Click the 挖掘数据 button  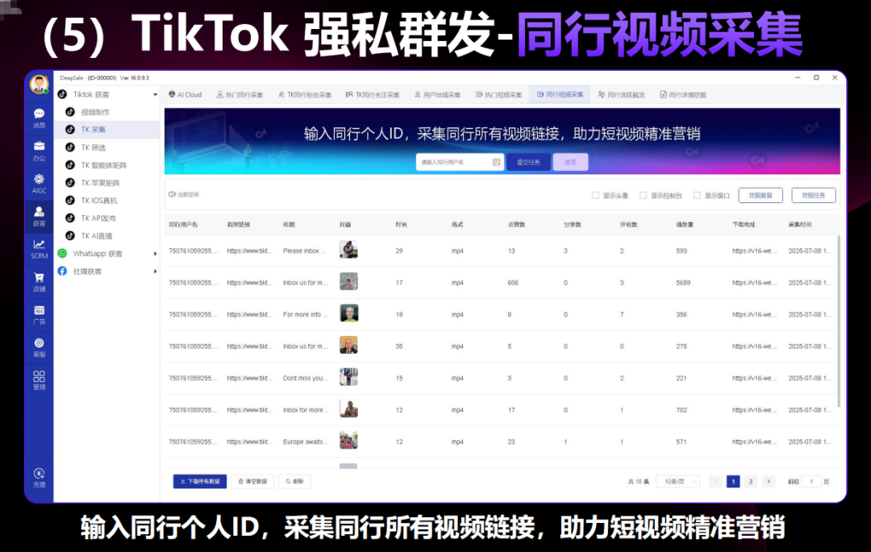[761, 195]
